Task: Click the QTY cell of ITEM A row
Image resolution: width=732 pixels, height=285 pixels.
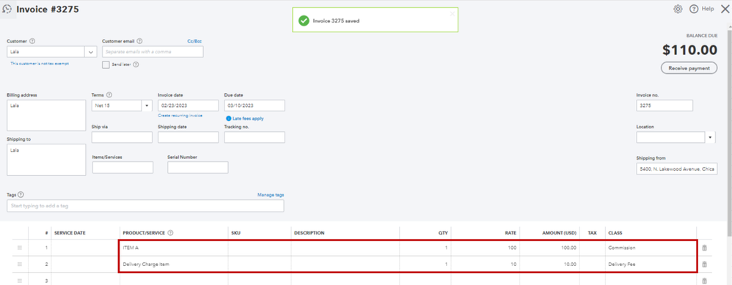Action: (425, 248)
